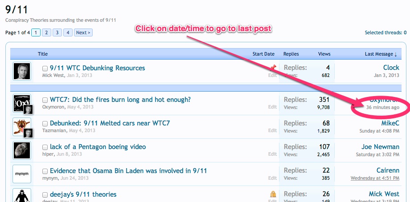The image size is (410, 202).
Task: Open Tazmanian author profile link
Action: [54, 130]
